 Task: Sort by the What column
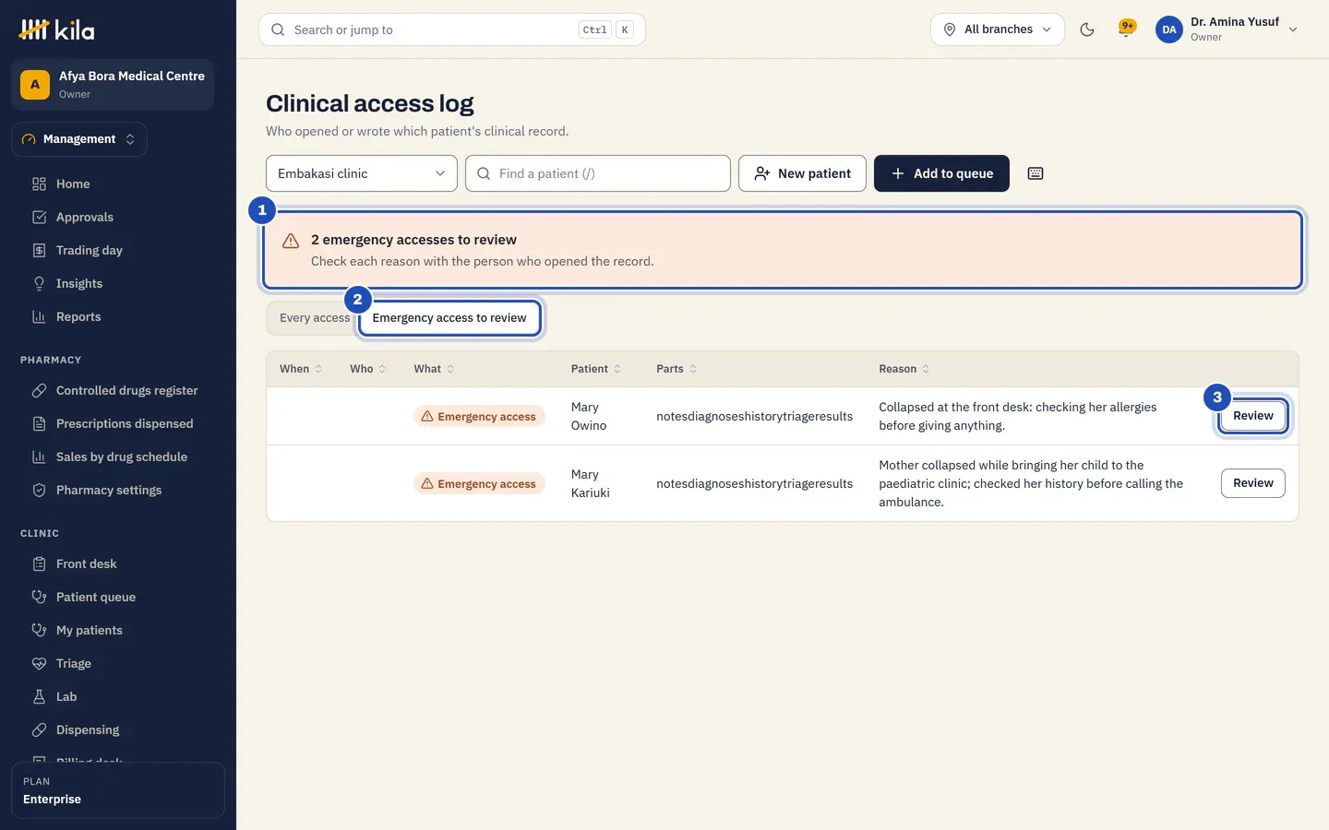(434, 369)
